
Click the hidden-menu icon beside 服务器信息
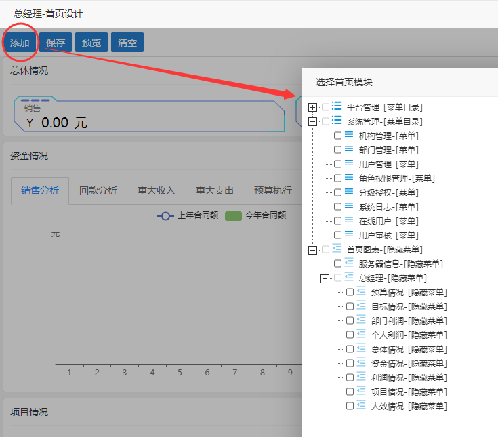click(x=349, y=263)
